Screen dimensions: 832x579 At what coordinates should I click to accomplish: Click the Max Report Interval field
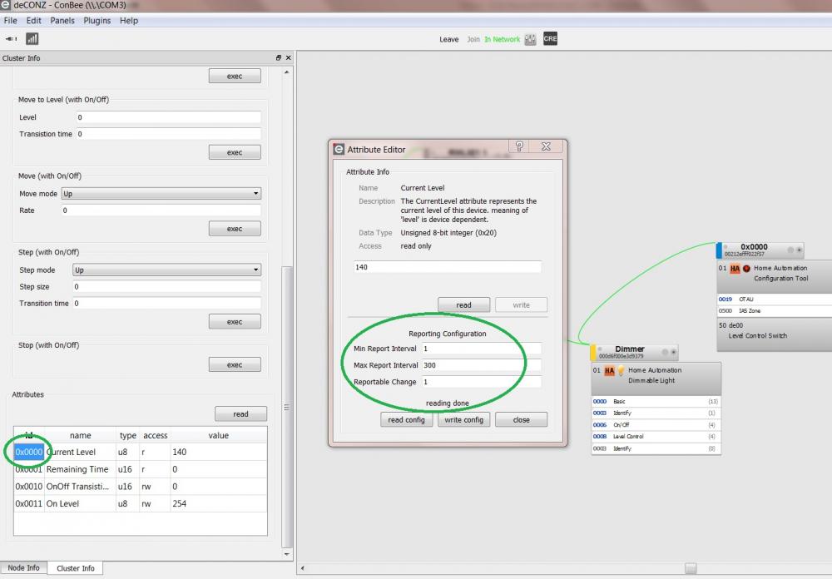tap(481, 365)
